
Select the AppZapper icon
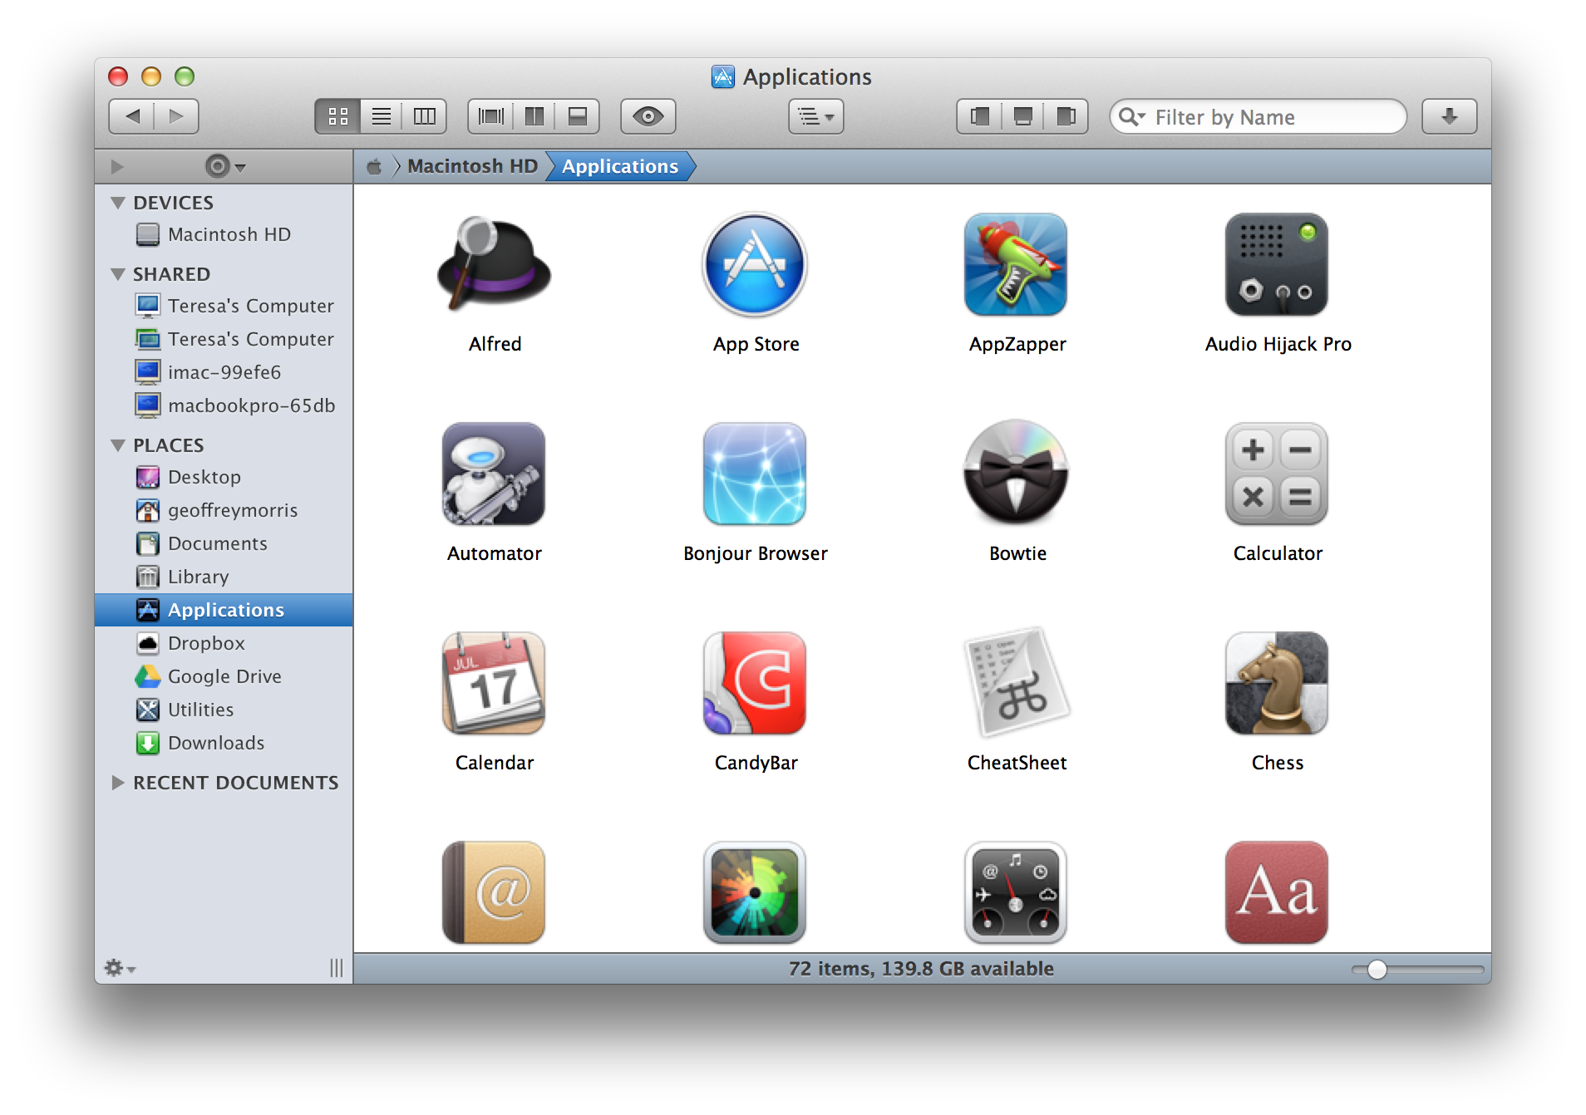[x=1016, y=264]
